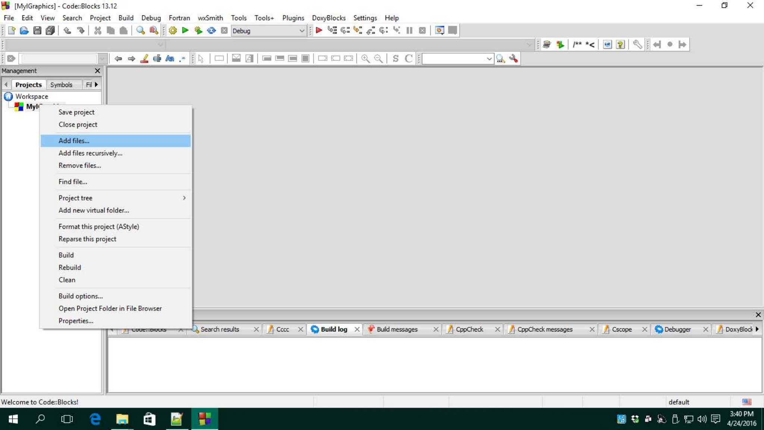764x430 pixels.
Task: Click the green Run button
Action: coord(185,31)
